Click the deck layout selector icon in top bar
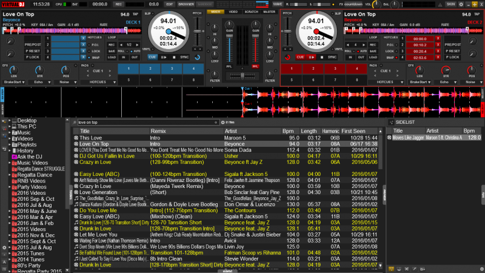This screenshot has height=273, width=485. click(x=262, y=4)
